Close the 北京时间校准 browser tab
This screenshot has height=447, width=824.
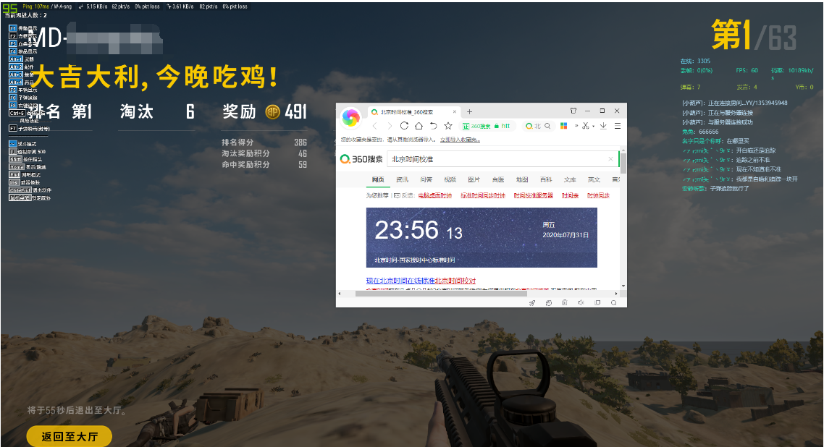455,111
